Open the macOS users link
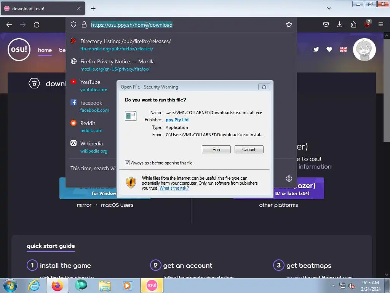The height and width of the screenshot is (293, 390). coord(117,205)
